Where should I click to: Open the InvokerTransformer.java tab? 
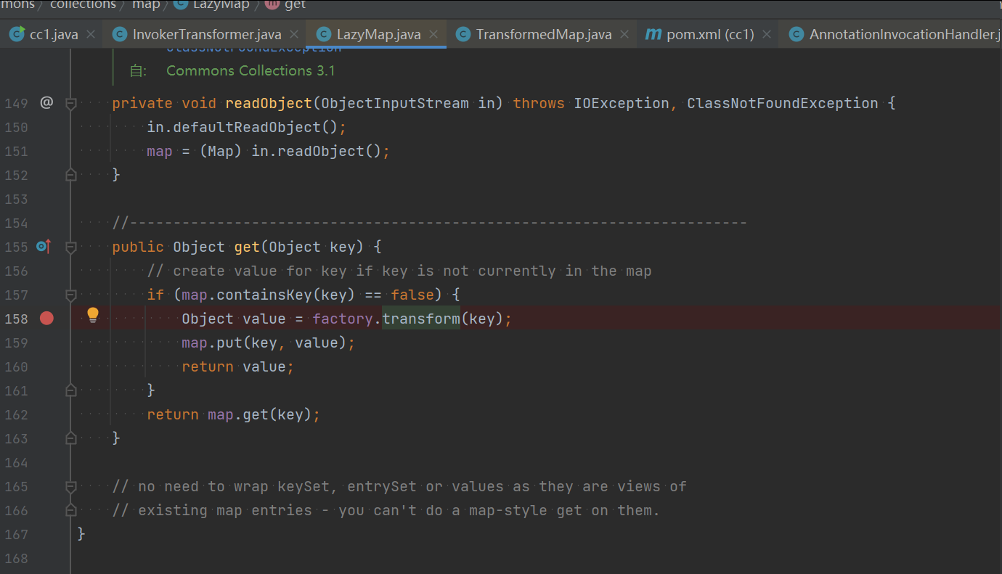point(207,34)
